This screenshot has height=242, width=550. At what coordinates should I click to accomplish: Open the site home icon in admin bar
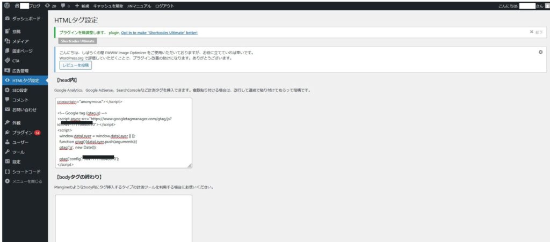coord(17,6)
